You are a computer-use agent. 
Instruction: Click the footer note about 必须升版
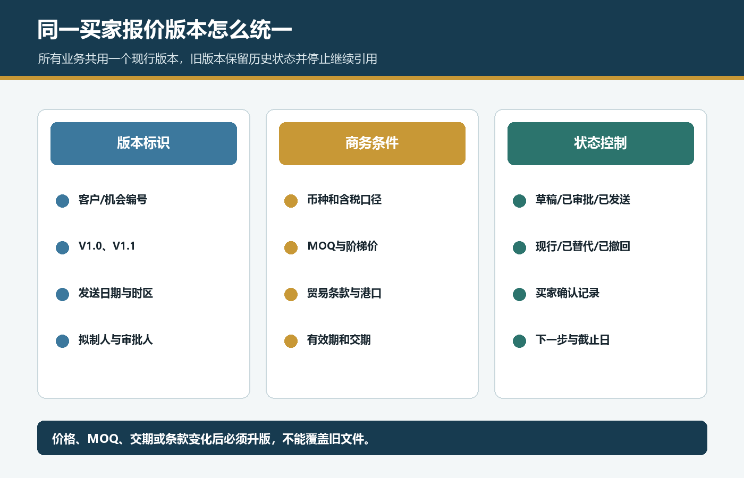[372, 438]
